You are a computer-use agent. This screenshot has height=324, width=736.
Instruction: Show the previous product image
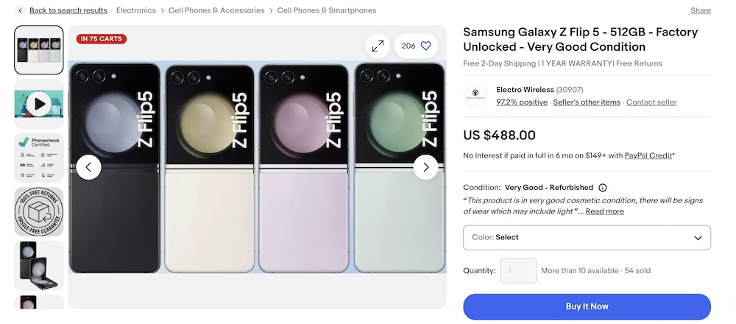[x=88, y=167]
